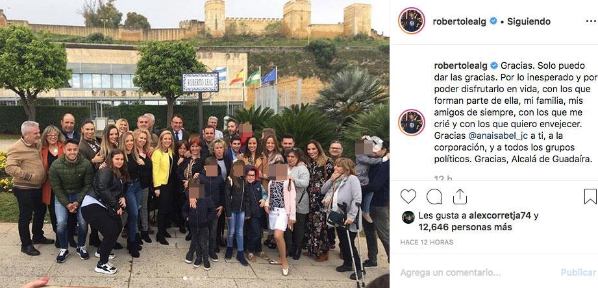598x288 pixels.
Task: Open comments via the speech bubble icon
Action: point(434,197)
